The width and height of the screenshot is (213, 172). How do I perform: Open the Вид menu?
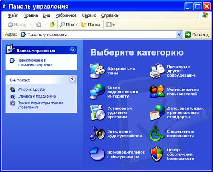[46, 15]
